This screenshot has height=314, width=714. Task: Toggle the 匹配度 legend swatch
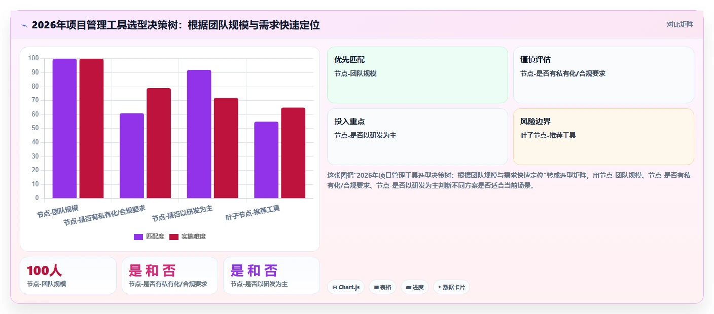tap(138, 237)
